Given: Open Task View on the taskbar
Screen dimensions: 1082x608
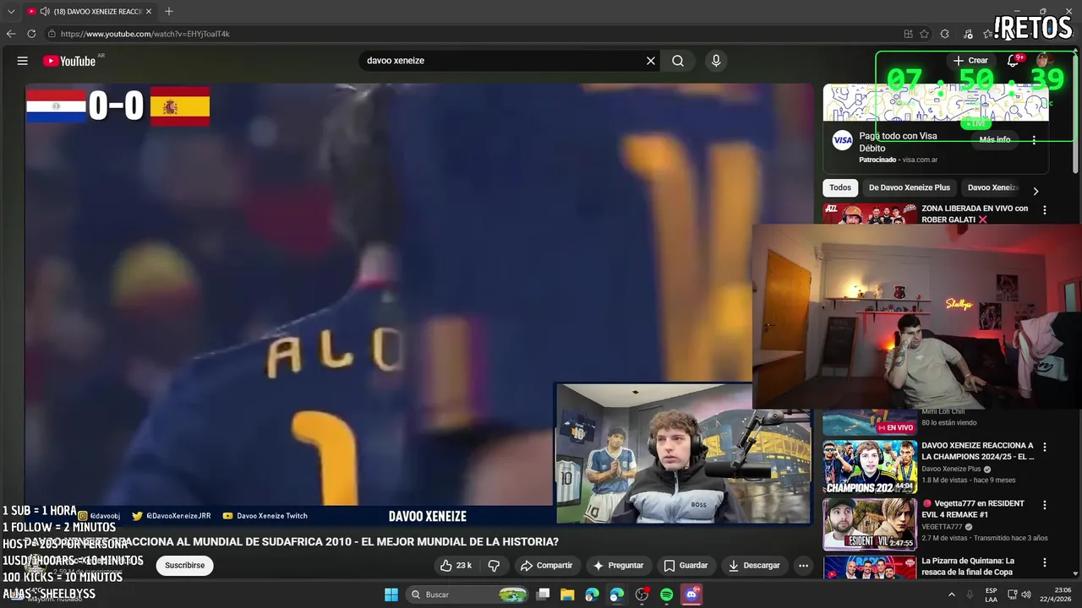Looking at the screenshot, I should [x=544, y=594].
